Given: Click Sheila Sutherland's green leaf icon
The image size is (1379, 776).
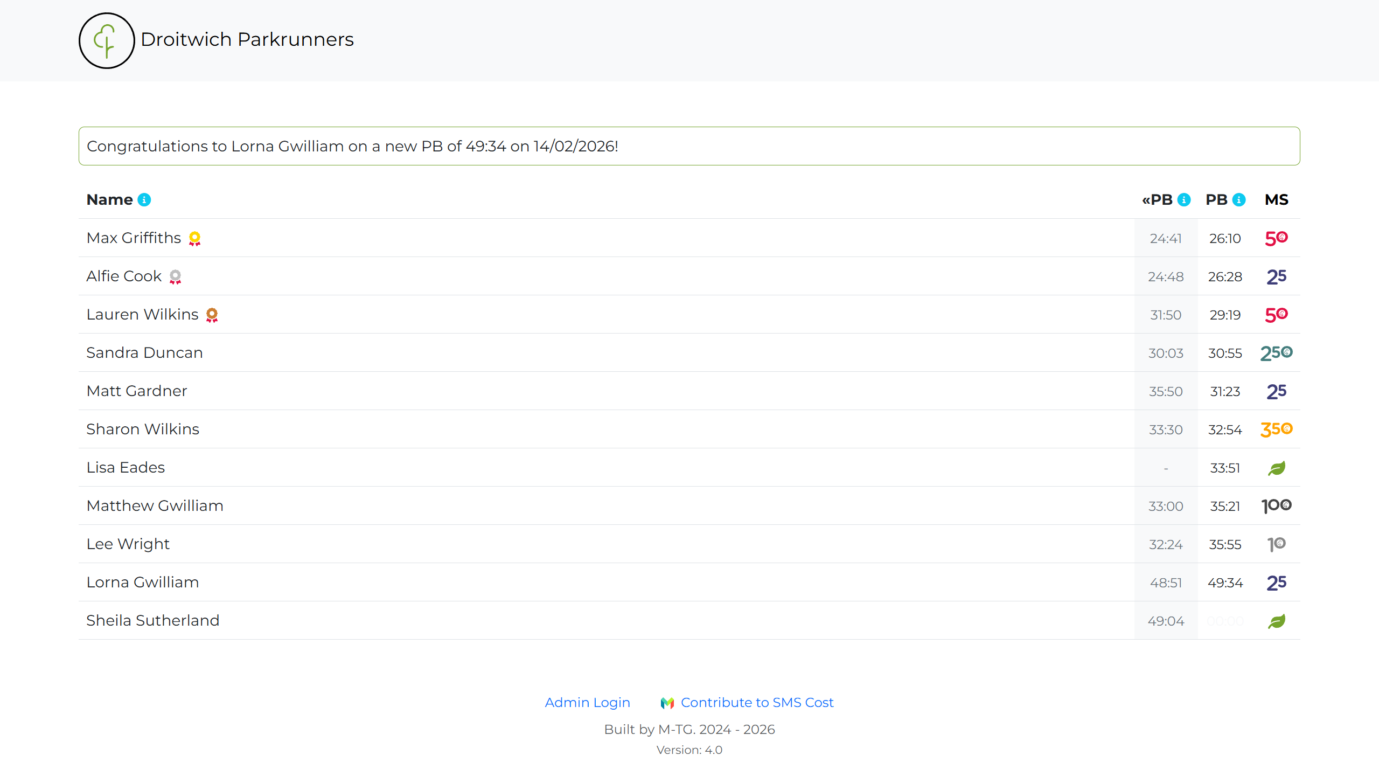Looking at the screenshot, I should point(1276,621).
